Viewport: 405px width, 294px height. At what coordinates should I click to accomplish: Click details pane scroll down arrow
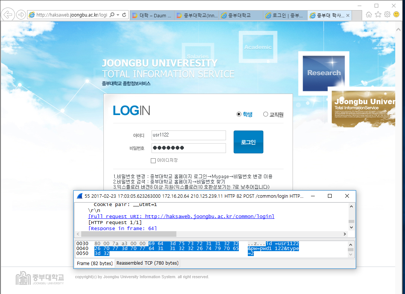tap(351, 227)
